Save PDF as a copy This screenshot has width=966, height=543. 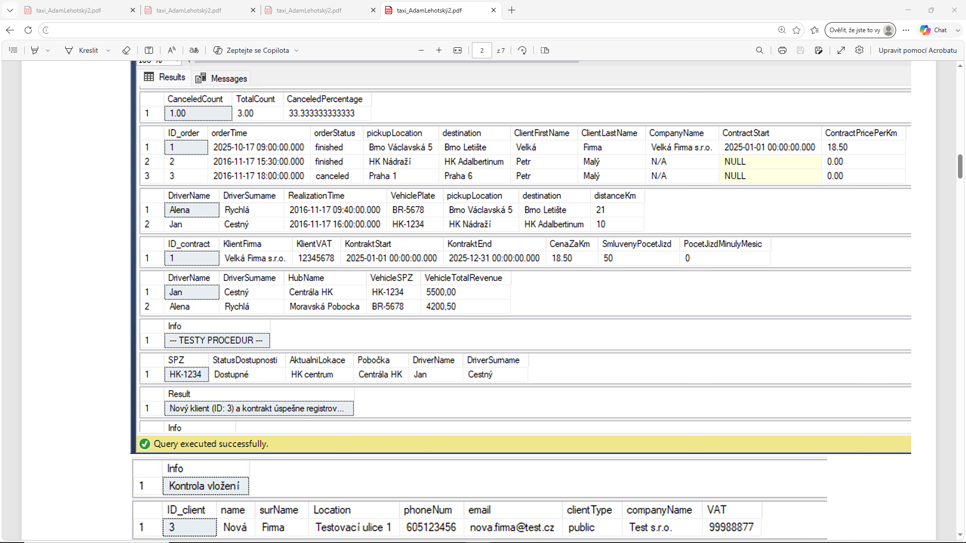819,50
